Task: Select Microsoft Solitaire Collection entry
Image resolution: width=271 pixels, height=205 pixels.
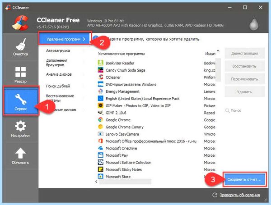Action: pos(128,163)
